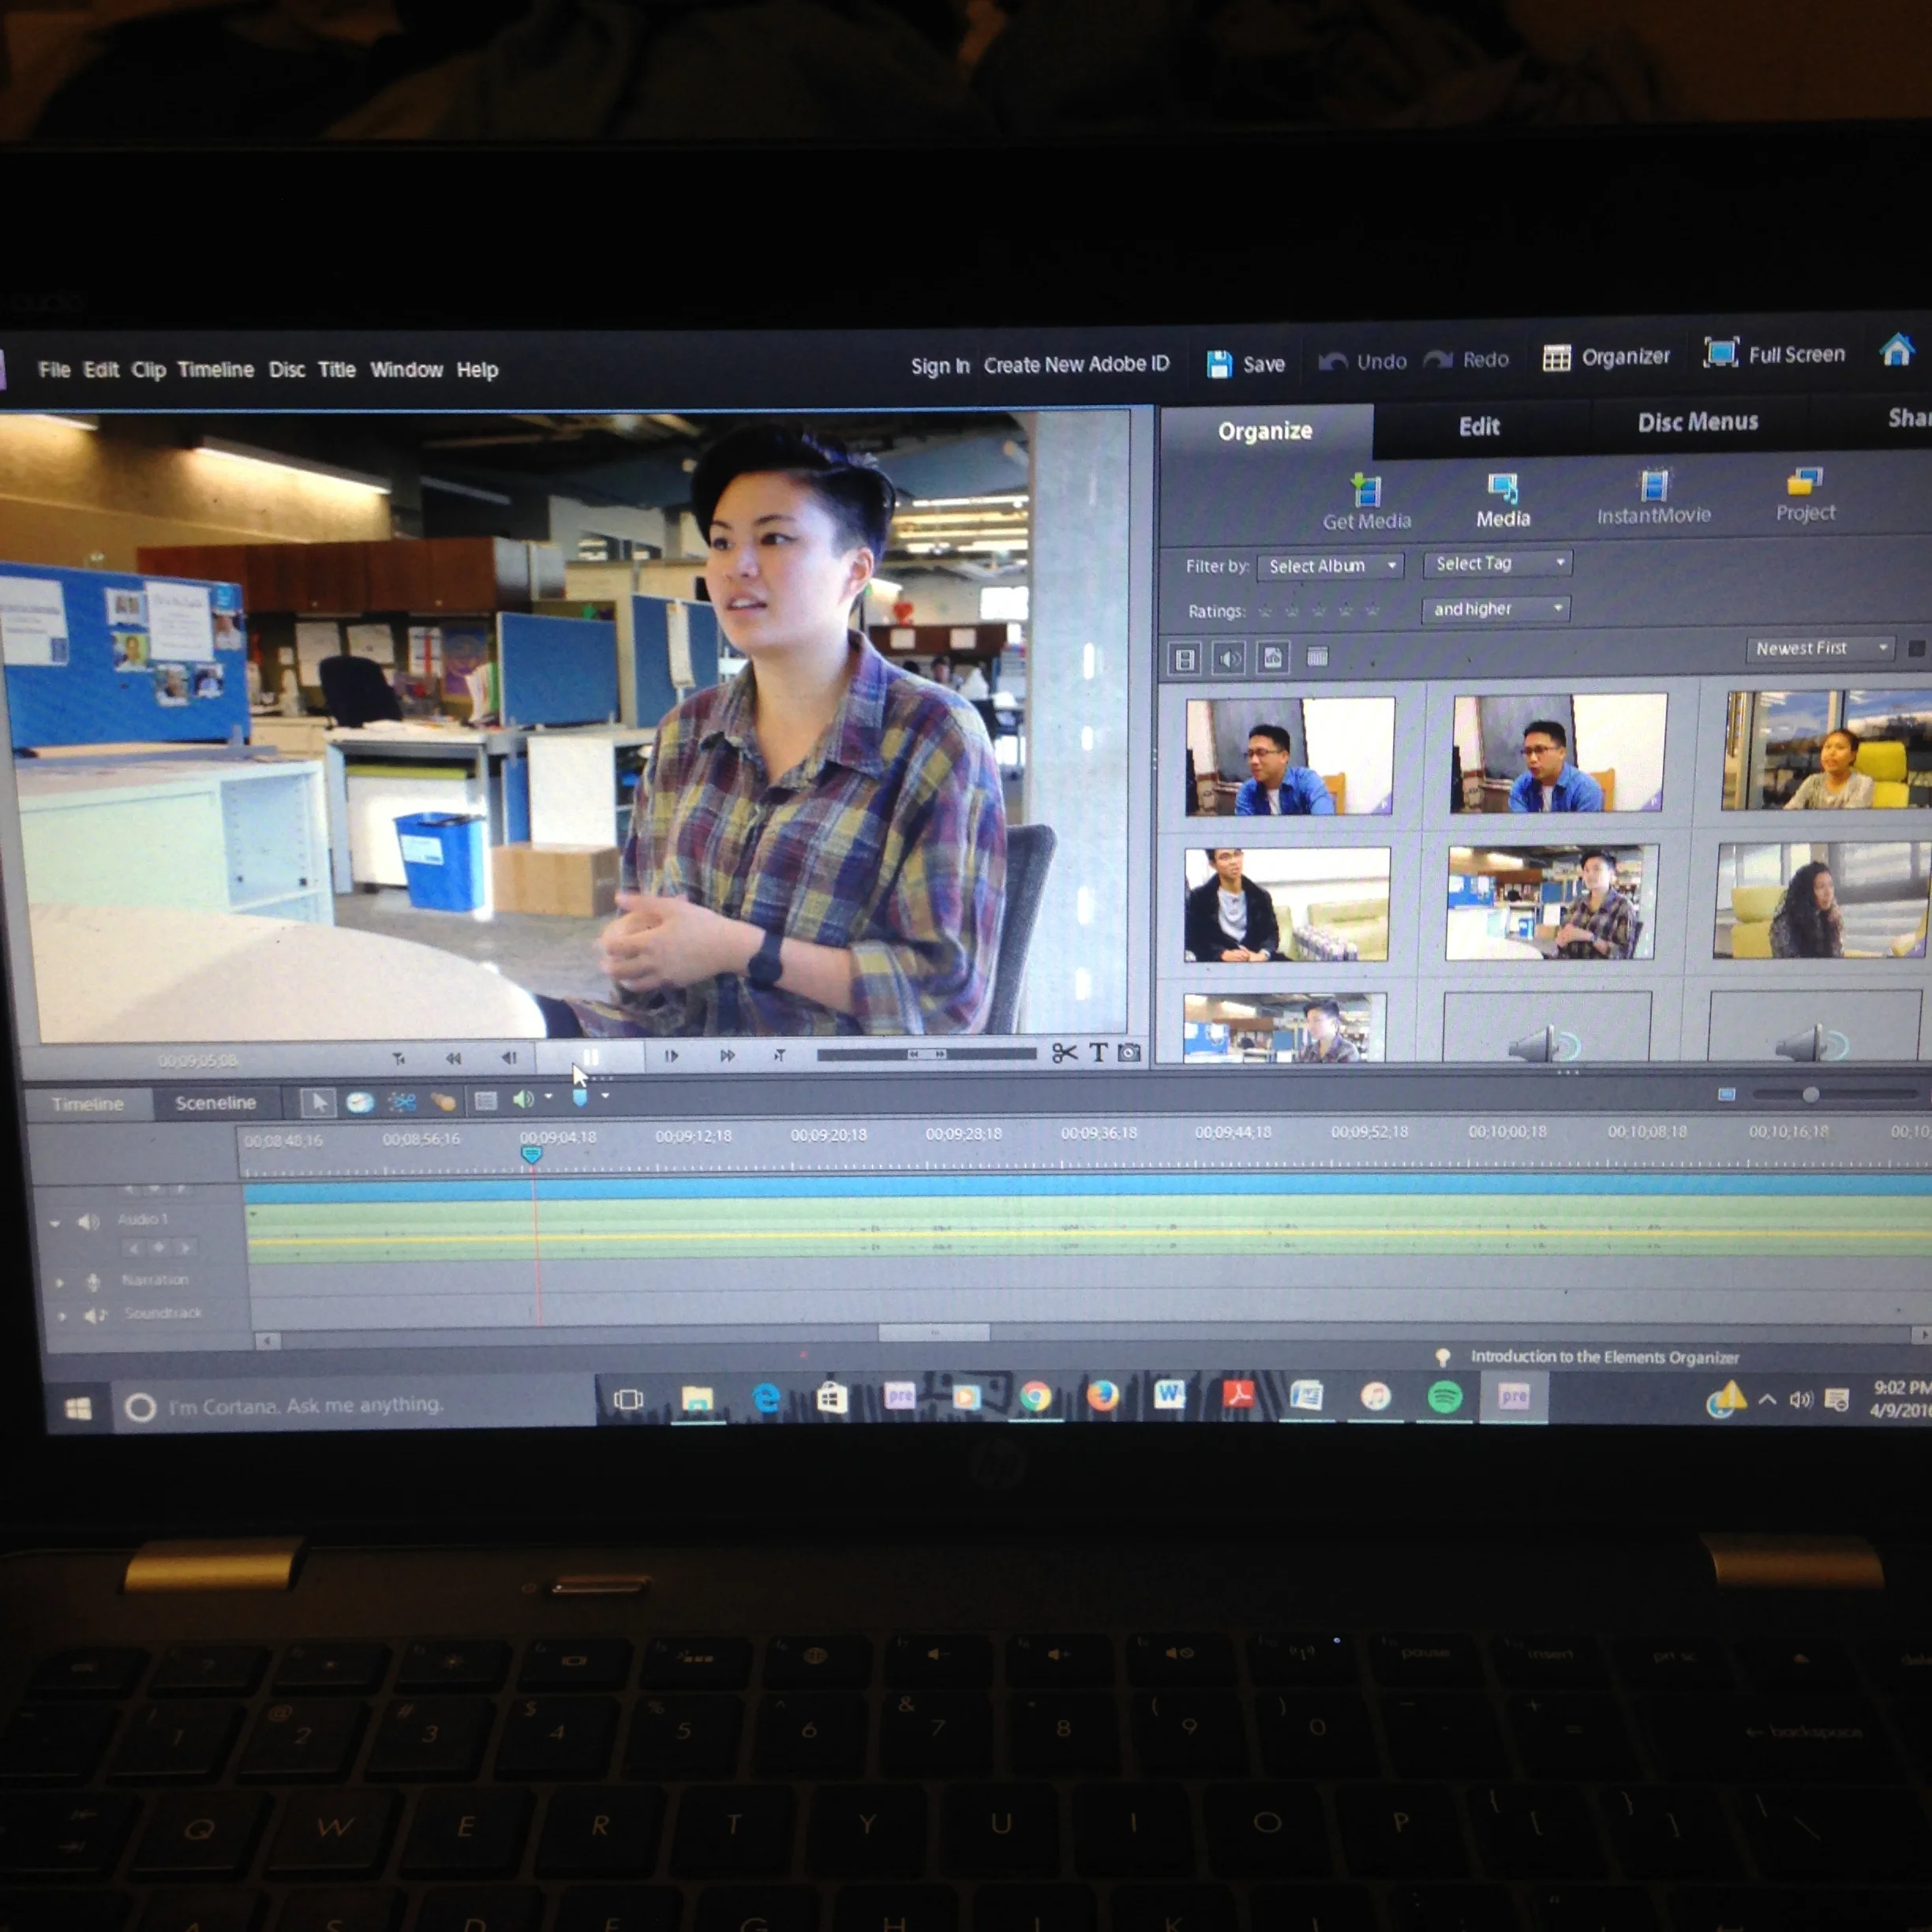Image resolution: width=1932 pixels, height=1932 pixels.
Task: Toggle the Audio 1 track speaker icon
Action: [x=90, y=1221]
